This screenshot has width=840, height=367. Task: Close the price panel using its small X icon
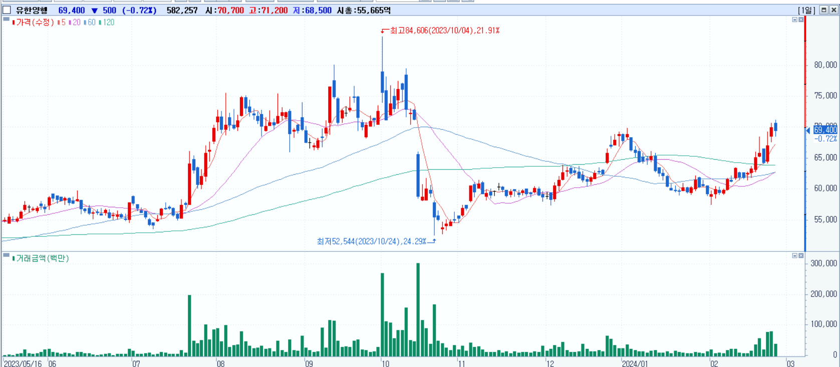click(801, 20)
